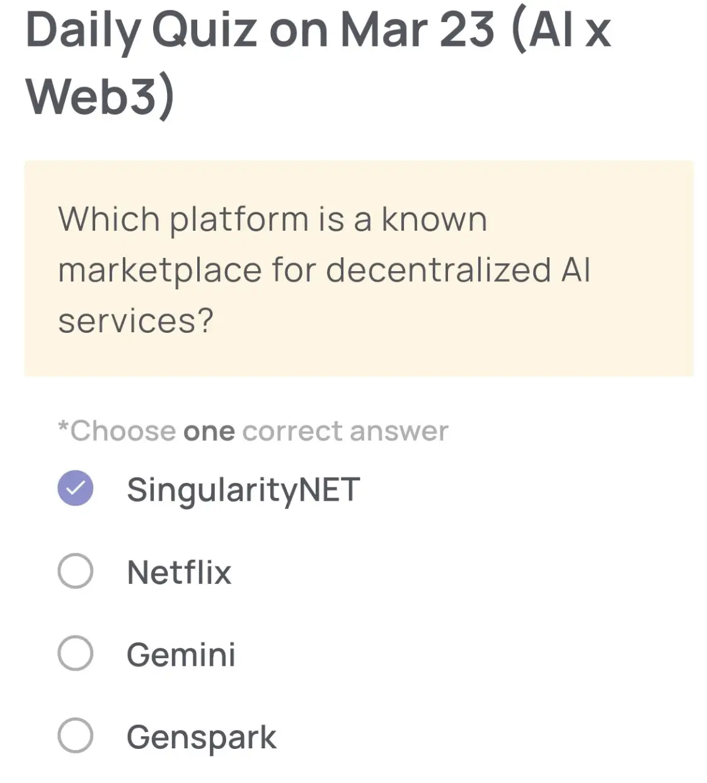Click the Genspark option label
The width and height of the screenshot is (707, 783).
pyautogui.click(x=201, y=735)
